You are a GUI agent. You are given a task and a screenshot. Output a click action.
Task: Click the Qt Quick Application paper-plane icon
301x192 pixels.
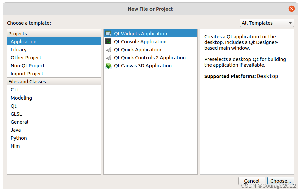(108, 50)
